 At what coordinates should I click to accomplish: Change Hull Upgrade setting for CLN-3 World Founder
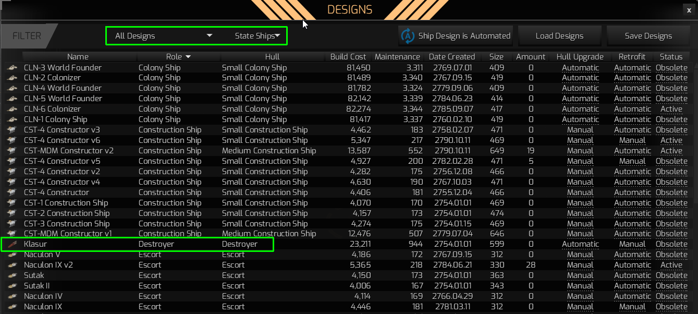(x=580, y=68)
